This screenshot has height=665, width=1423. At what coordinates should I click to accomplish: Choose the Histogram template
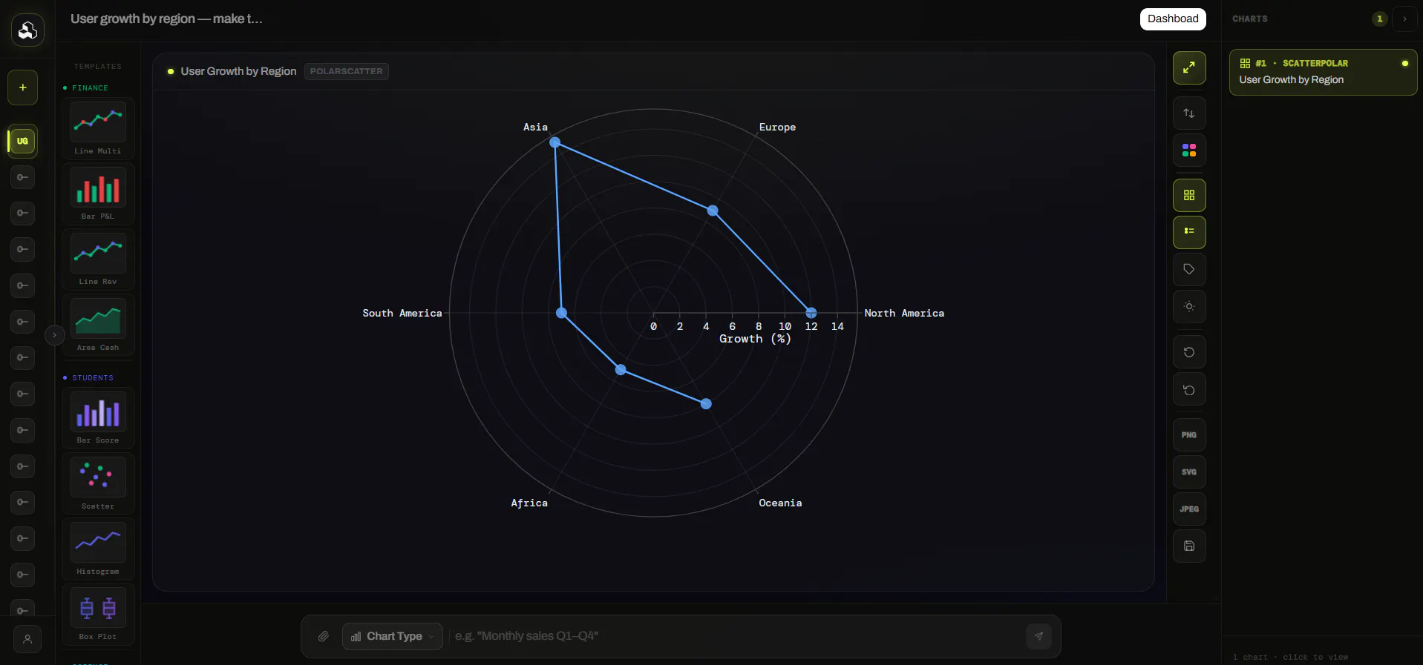pyautogui.click(x=98, y=549)
